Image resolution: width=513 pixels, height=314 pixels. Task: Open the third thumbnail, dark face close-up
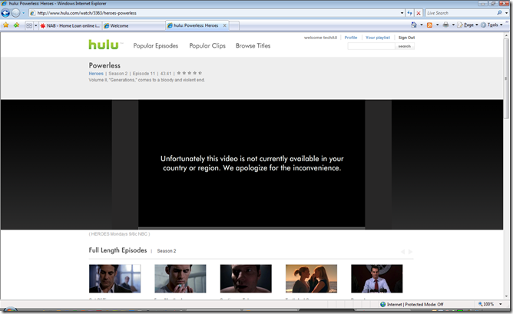point(246,279)
